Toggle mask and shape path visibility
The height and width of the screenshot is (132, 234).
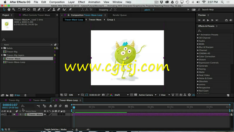click(x=86, y=95)
